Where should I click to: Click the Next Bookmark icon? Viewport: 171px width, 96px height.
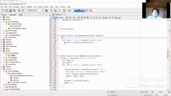[97, 18]
